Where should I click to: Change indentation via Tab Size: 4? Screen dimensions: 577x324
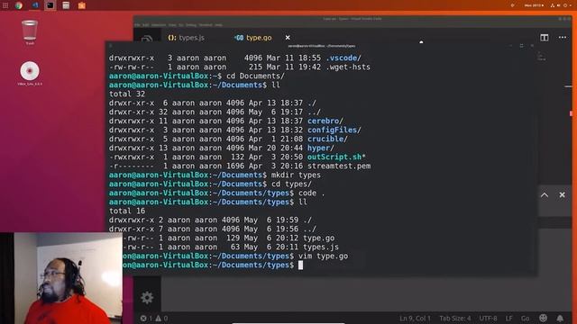[x=454, y=318]
